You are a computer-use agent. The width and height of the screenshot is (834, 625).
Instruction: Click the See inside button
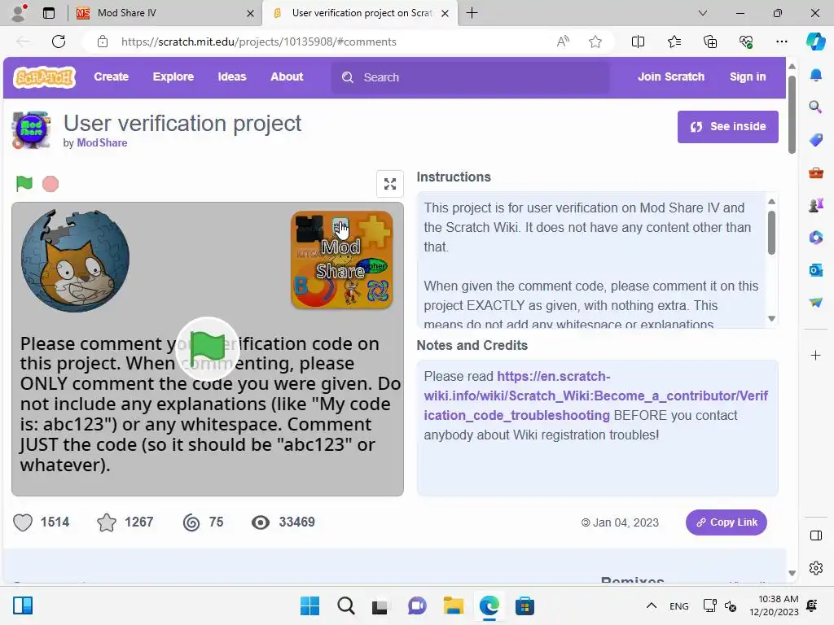(727, 126)
